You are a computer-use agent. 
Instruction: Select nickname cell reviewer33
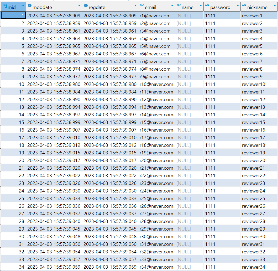259,260
